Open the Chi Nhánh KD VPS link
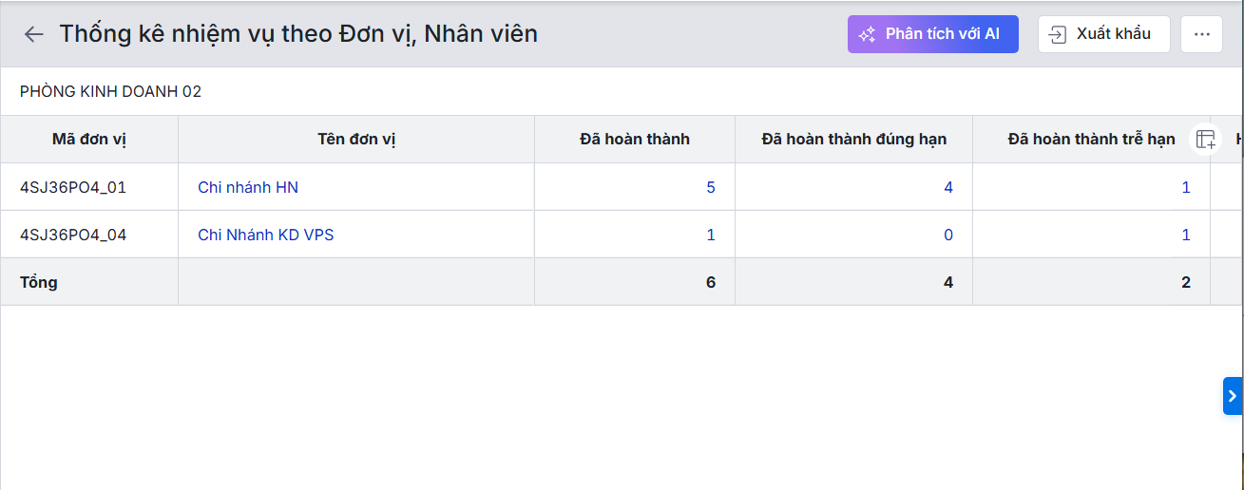Viewport: 1244px width, 490px height. click(266, 235)
